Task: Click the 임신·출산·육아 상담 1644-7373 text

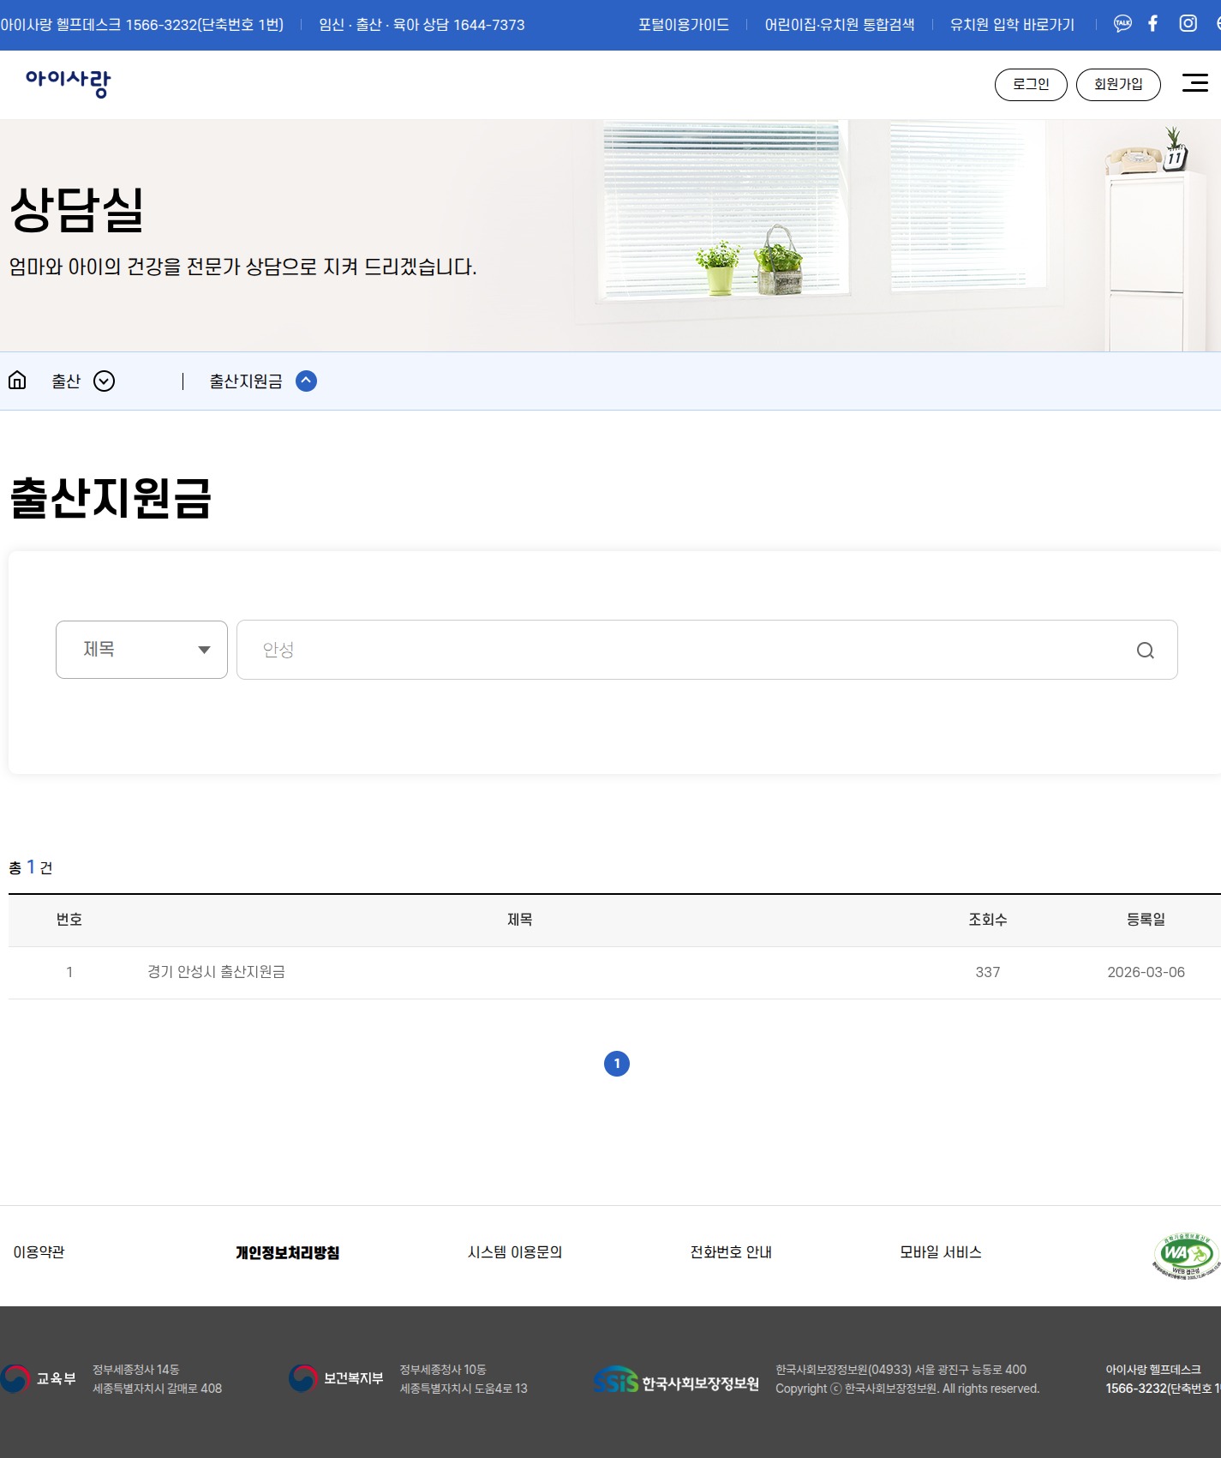Action: click(422, 25)
